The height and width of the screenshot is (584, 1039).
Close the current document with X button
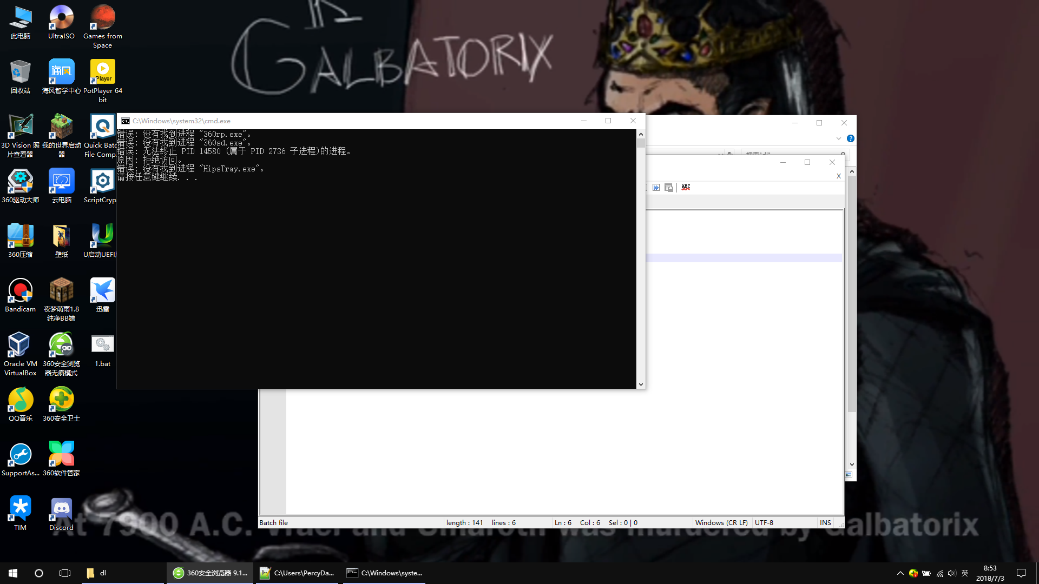coord(839,176)
